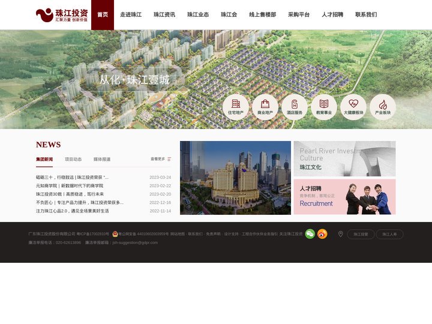Click 工程合作伙伴业务指引 footer link
Viewport: 432px width, 324px height.
point(260,234)
